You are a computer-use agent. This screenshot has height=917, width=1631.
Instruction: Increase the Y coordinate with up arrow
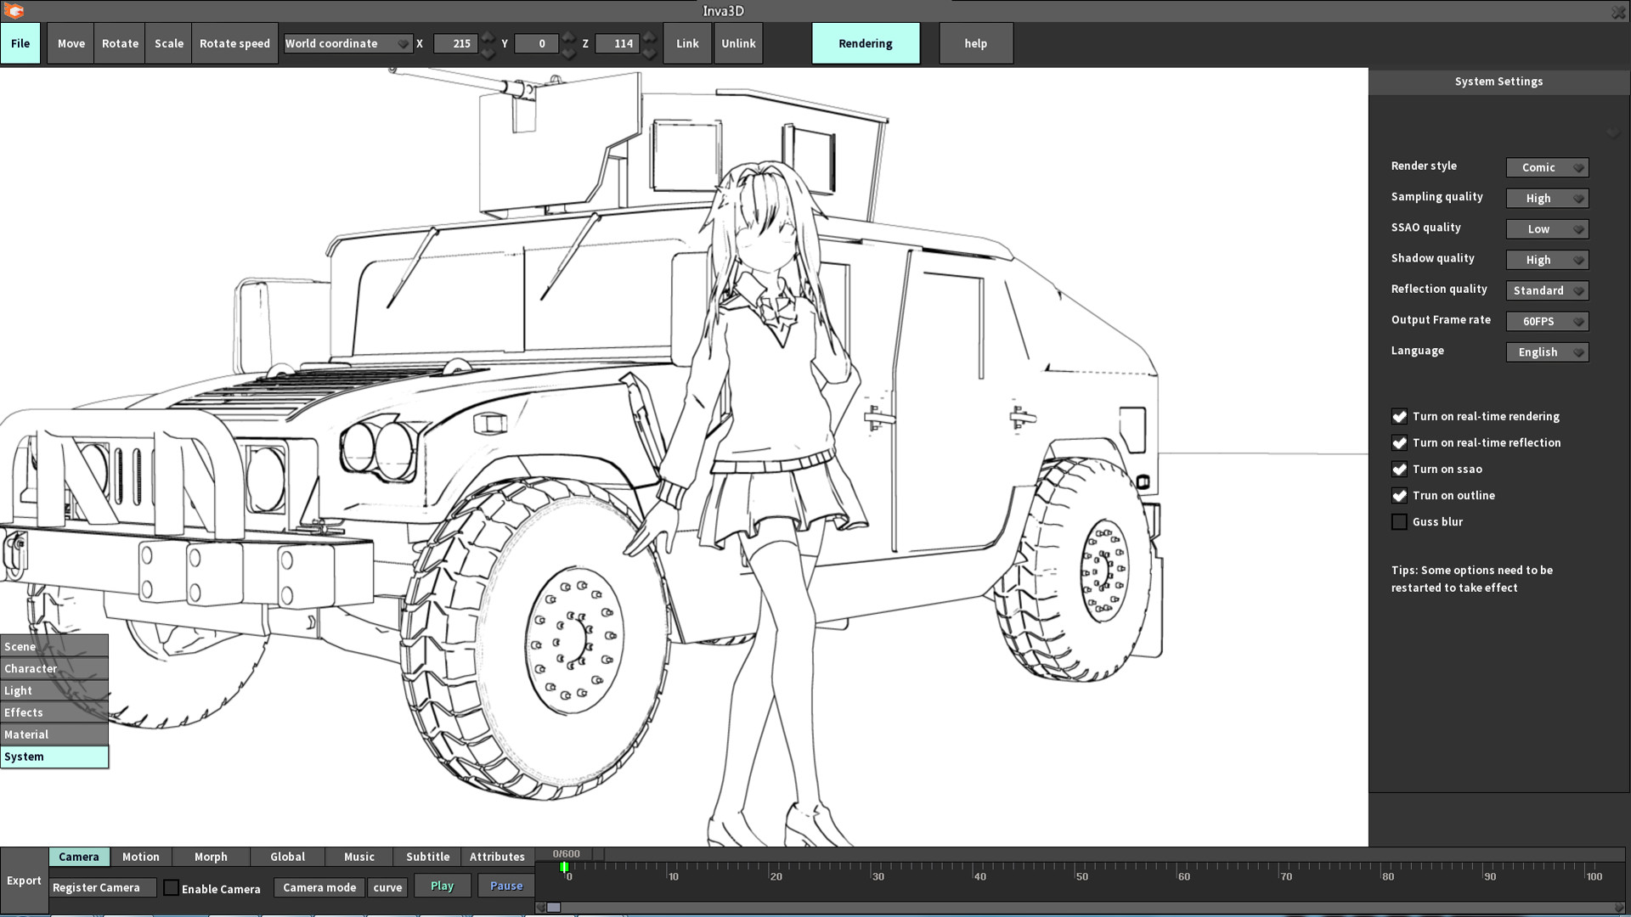coord(568,37)
